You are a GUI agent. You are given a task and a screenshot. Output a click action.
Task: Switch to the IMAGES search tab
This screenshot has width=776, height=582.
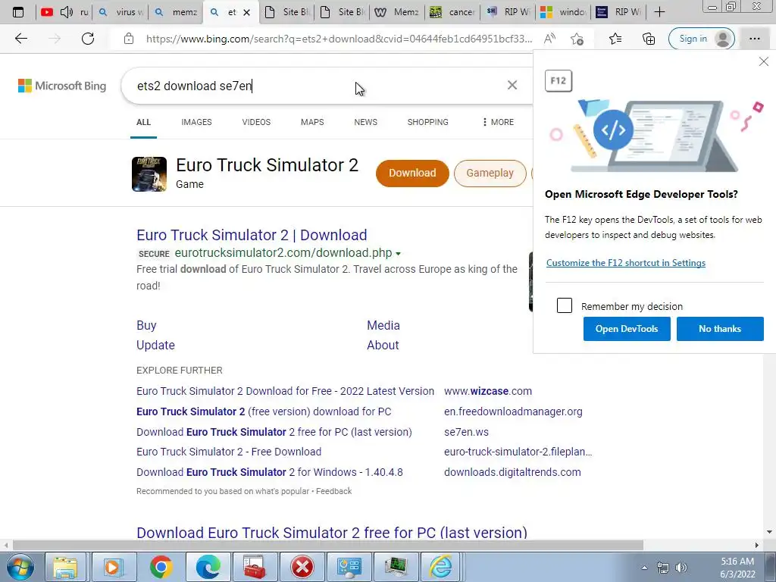[196, 122]
